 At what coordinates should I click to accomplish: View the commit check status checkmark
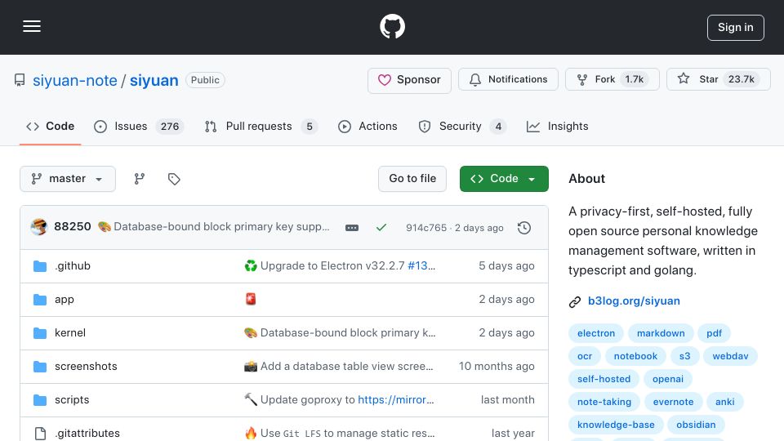tap(381, 228)
